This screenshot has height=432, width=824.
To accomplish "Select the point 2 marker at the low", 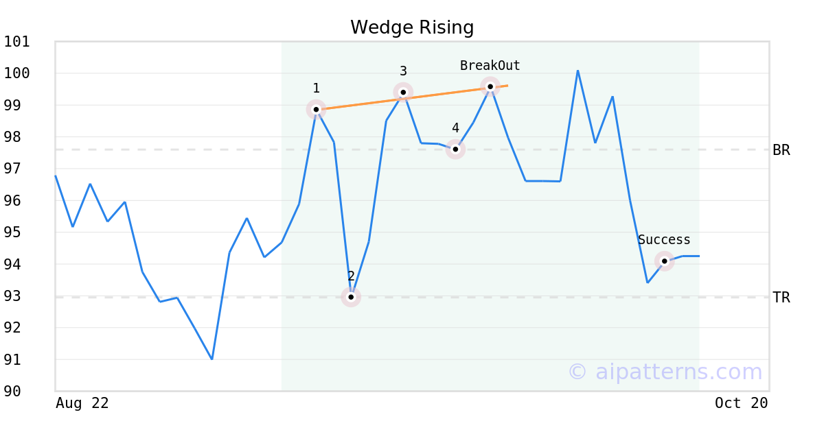I will click(351, 297).
